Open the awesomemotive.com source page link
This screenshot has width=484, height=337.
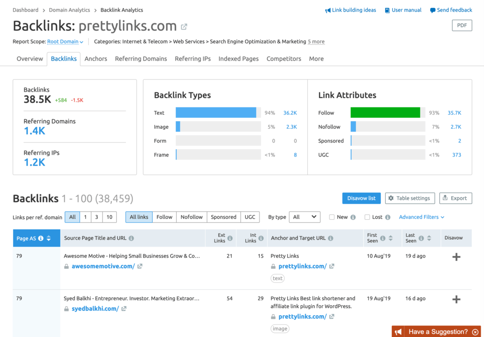pos(103,266)
